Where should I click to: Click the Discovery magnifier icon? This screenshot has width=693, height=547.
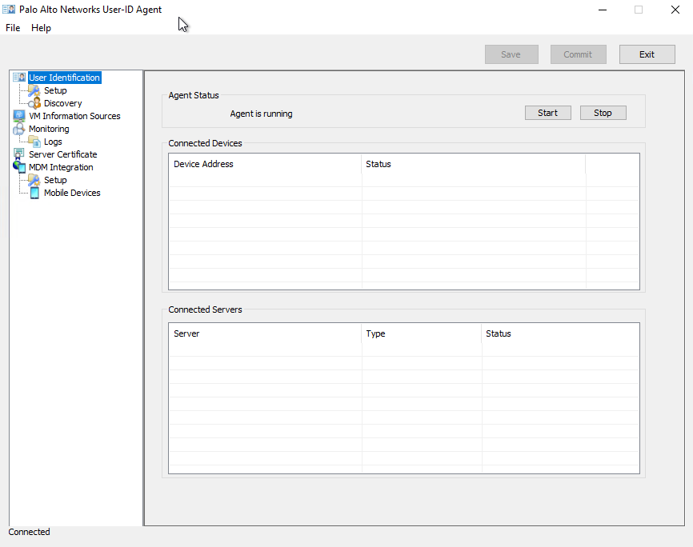click(x=34, y=103)
